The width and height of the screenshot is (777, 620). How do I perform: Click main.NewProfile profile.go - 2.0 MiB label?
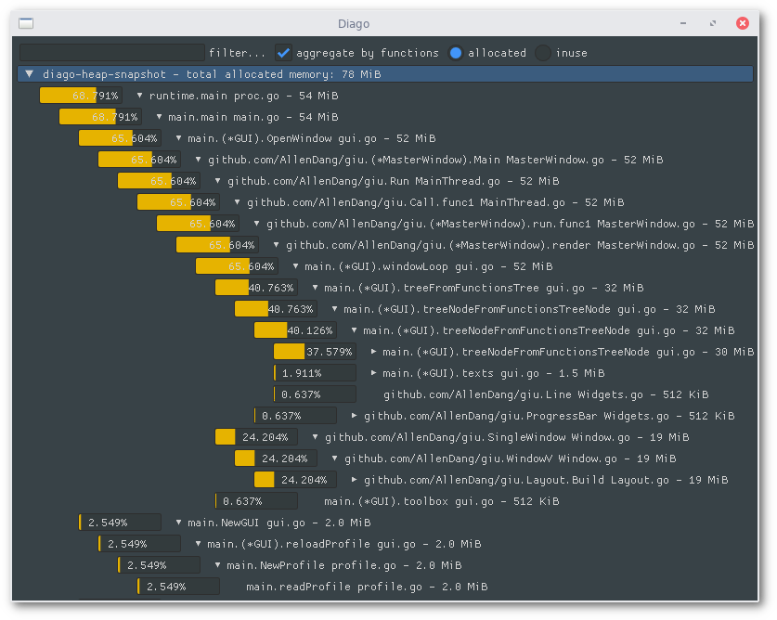343,565
